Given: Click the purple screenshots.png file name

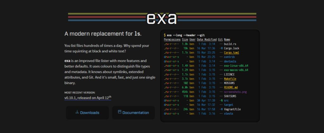Looking at the screenshot, I should (235, 92).
